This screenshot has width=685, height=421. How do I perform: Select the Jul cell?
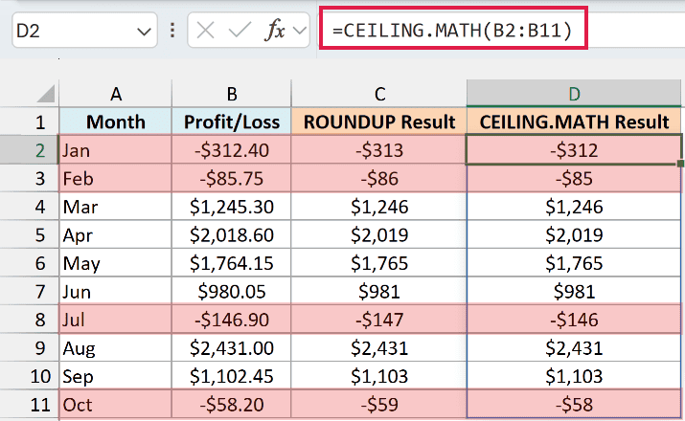point(115,320)
